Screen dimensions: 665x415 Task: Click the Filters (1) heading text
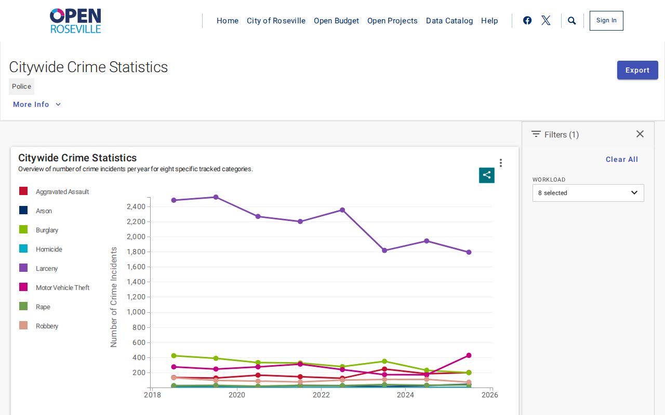[x=562, y=134]
